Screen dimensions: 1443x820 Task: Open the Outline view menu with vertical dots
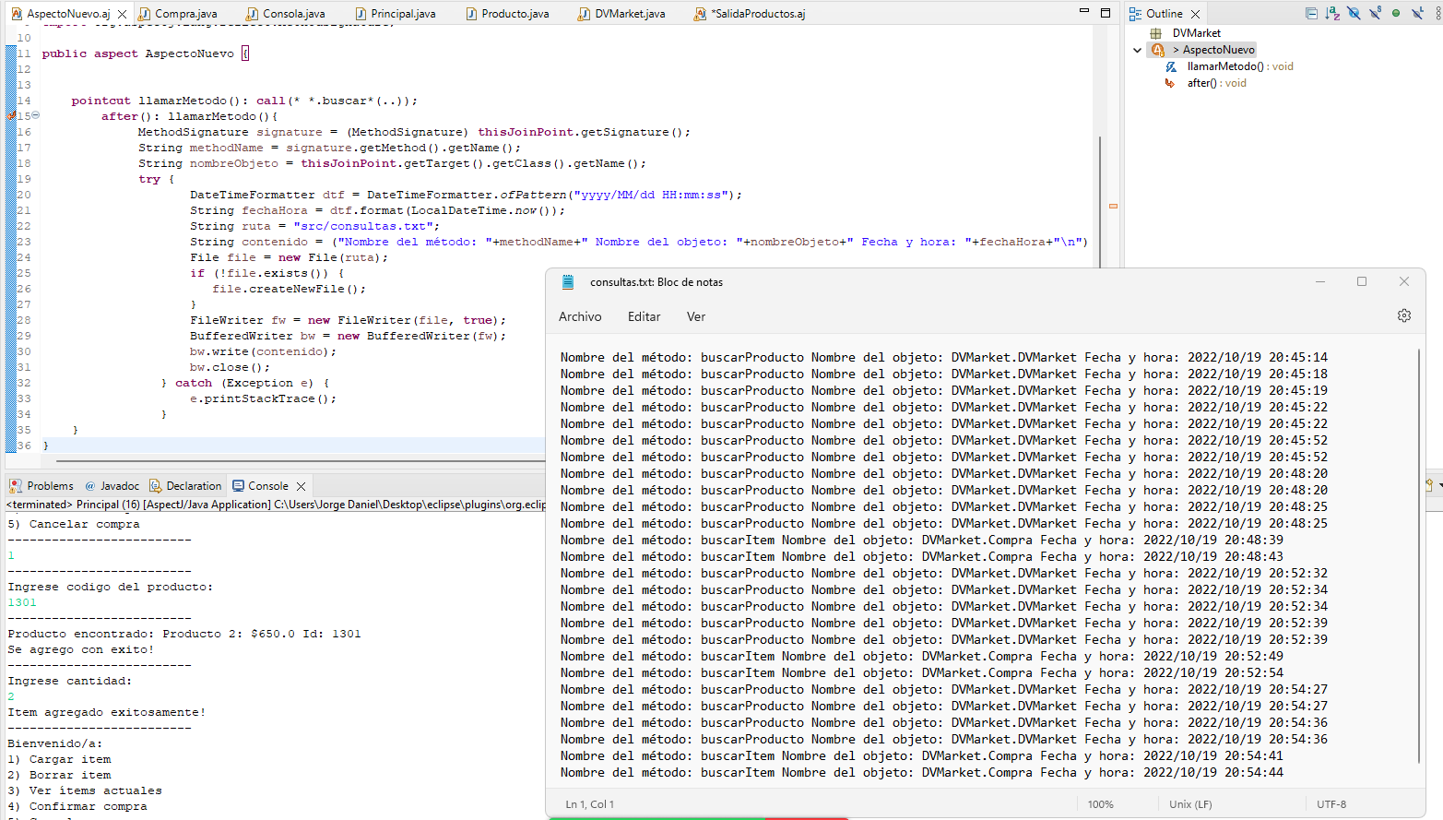[x=1438, y=12]
